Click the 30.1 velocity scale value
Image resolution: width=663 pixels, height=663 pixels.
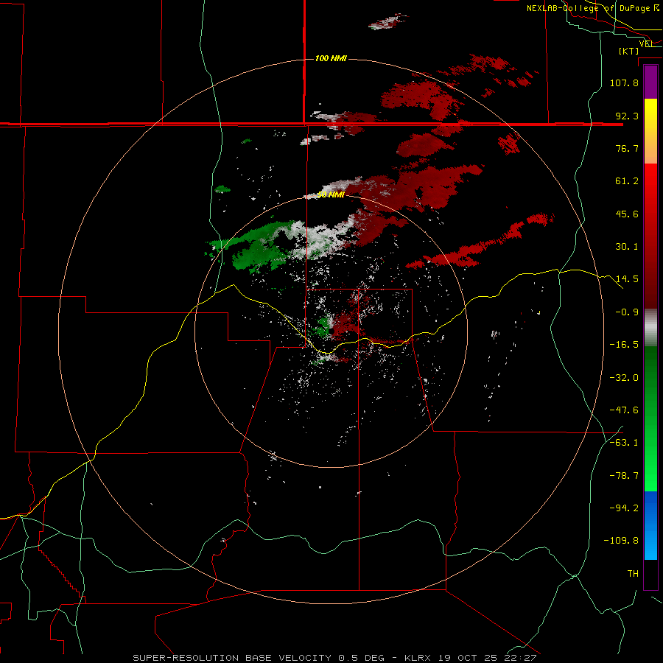click(627, 247)
